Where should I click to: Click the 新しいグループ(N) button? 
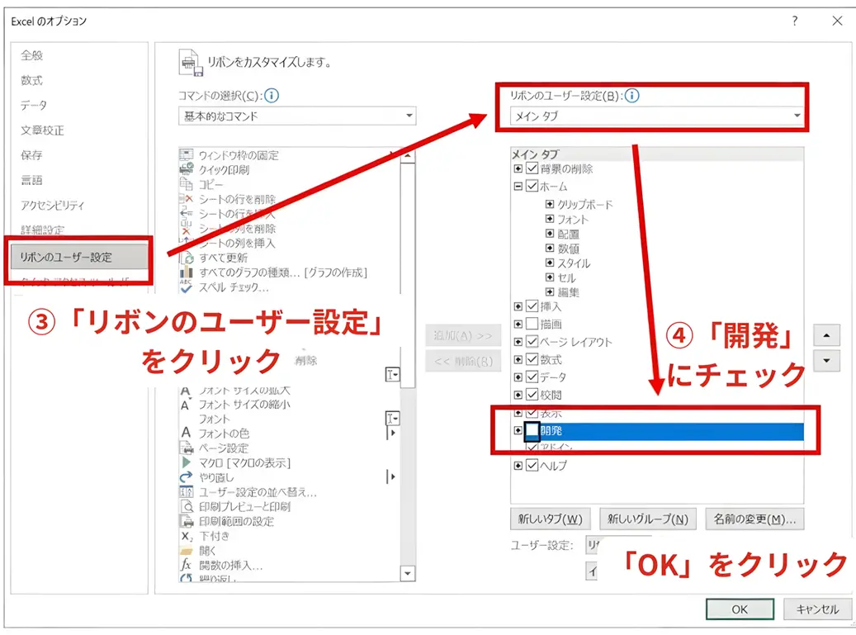click(648, 519)
